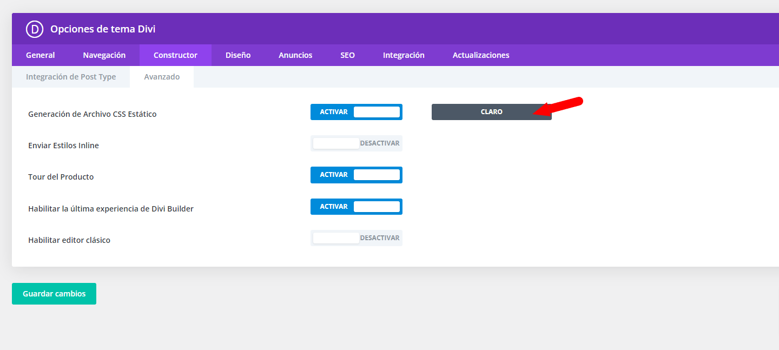
Task: Select Integración de Post Type subtab
Action: [x=71, y=77]
